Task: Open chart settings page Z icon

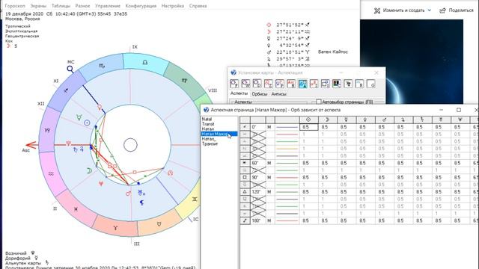Action: [x=268, y=84]
